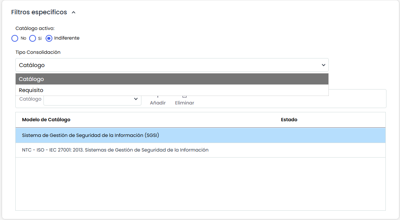Click the Estado cell of the SGSI row
400x220 pixels.
click(x=321, y=135)
